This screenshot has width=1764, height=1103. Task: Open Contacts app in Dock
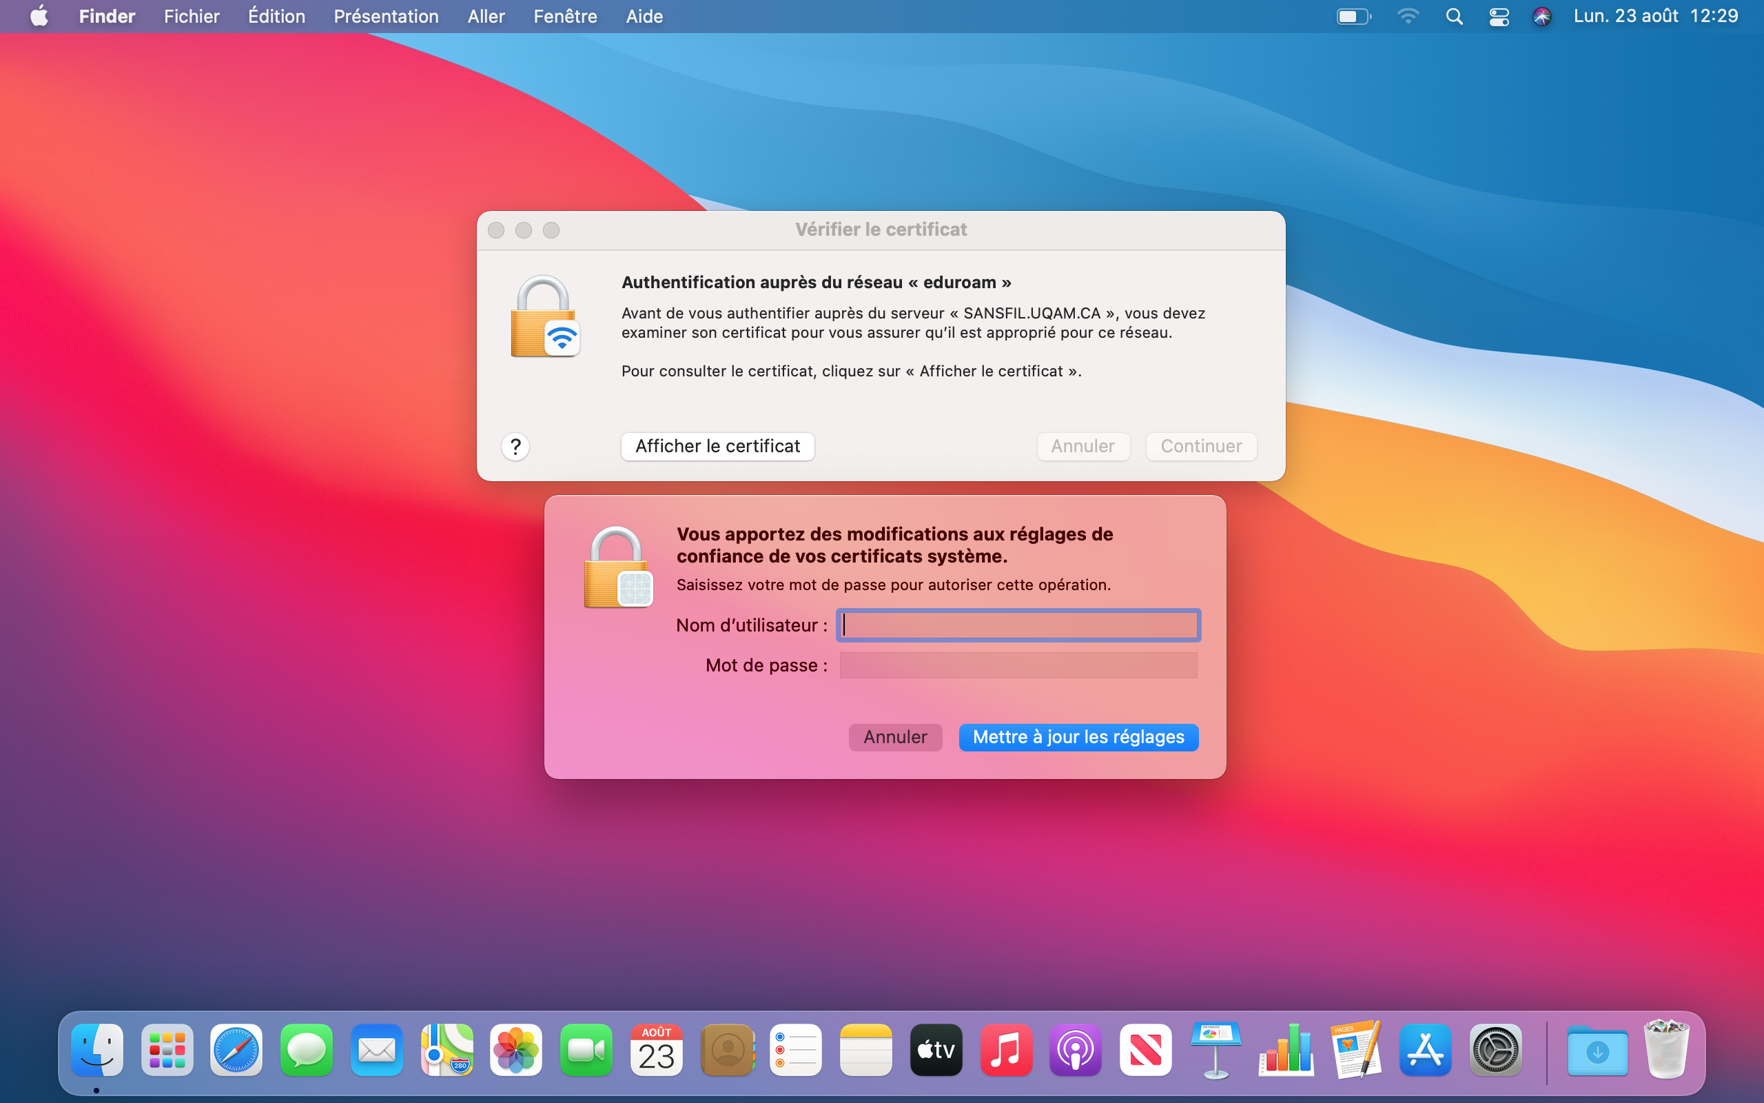pos(727,1051)
